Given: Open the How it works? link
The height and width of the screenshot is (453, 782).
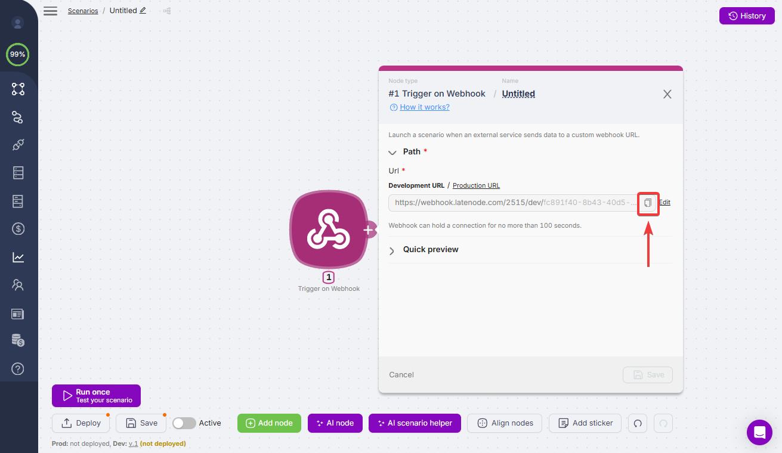Looking at the screenshot, I should coord(424,107).
